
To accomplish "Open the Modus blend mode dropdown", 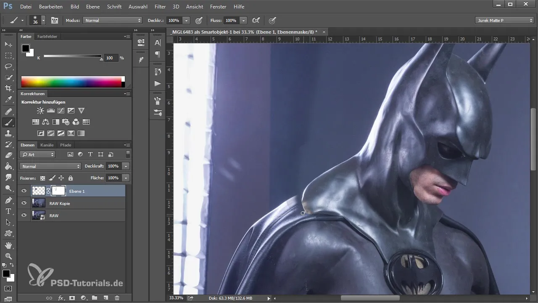I will [x=113, y=20].
